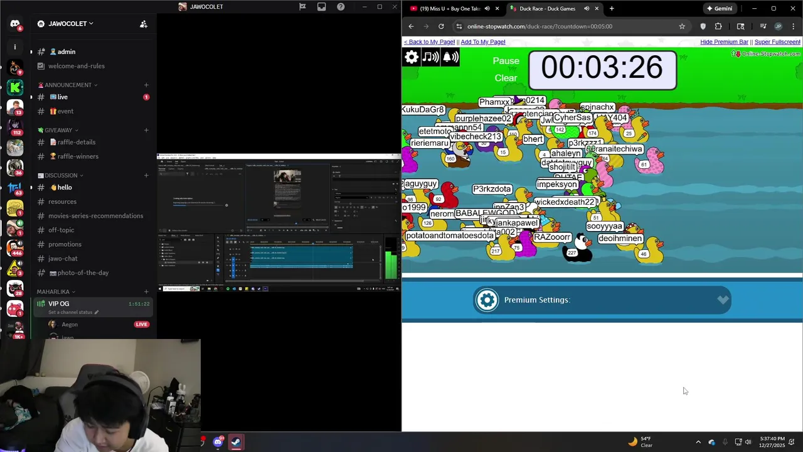Image resolution: width=803 pixels, height=452 pixels.
Task: Go back in Chrome browser
Action: 411,26
